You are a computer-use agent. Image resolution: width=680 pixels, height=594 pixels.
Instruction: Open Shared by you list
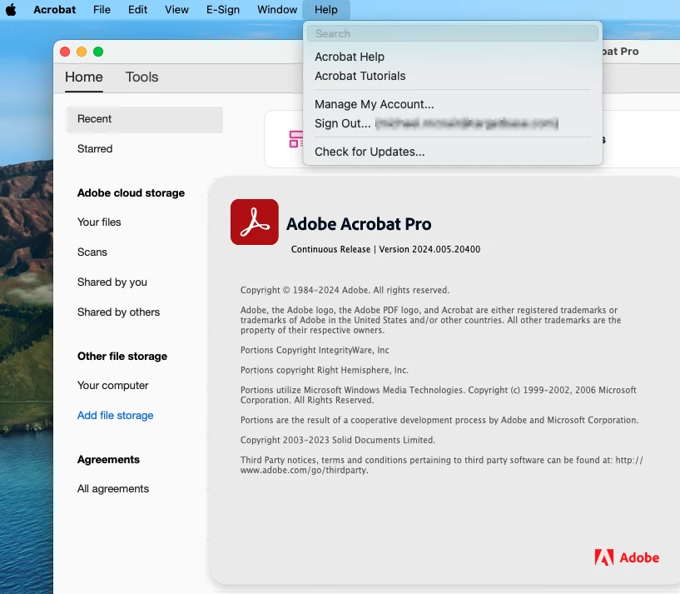tap(112, 282)
